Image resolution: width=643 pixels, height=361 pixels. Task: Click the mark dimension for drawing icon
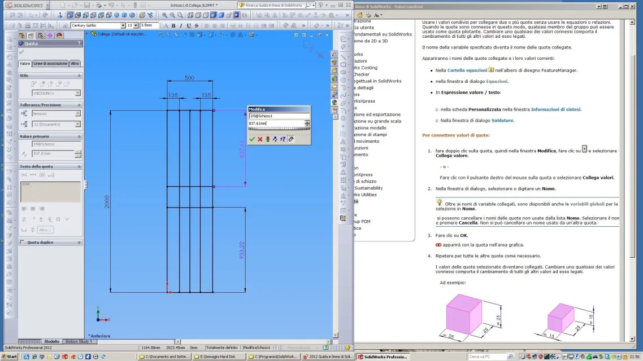pos(291,139)
